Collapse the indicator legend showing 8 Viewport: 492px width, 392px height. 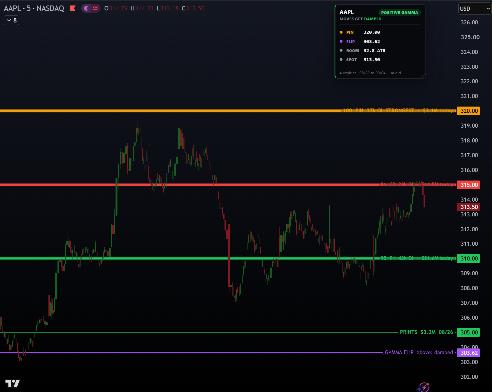pos(11,20)
